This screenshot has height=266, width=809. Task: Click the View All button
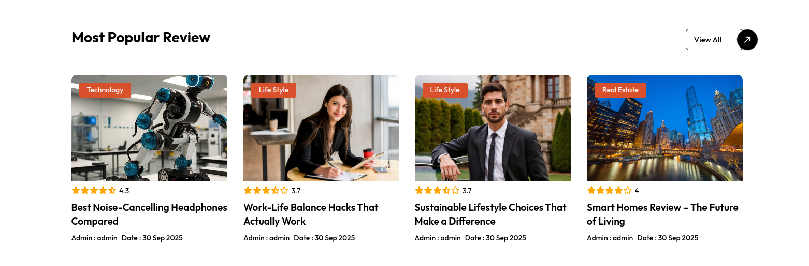pos(714,40)
